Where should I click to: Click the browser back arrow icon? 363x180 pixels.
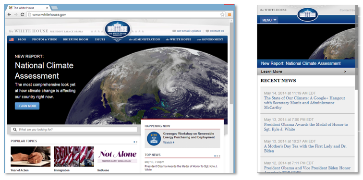coord(9,14)
